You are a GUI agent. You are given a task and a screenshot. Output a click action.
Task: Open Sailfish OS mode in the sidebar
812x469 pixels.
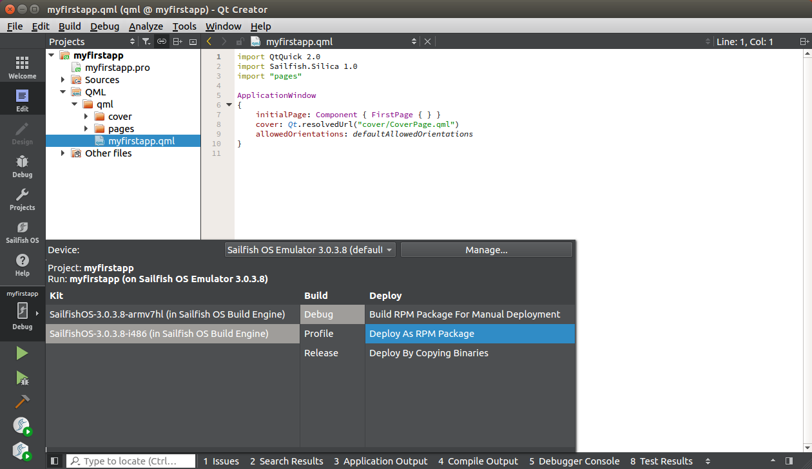[22, 232]
